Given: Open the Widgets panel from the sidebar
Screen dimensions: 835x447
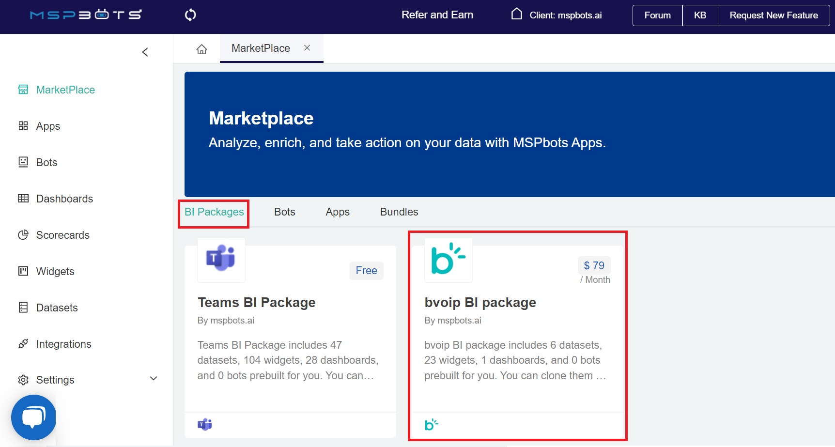Looking at the screenshot, I should [54, 271].
